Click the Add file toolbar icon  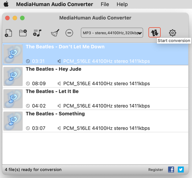pyautogui.click(x=9, y=33)
